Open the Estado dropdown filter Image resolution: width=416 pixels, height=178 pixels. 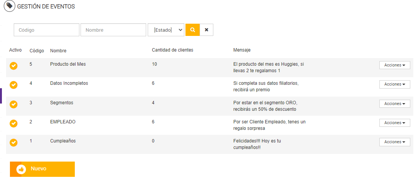pos(166,30)
